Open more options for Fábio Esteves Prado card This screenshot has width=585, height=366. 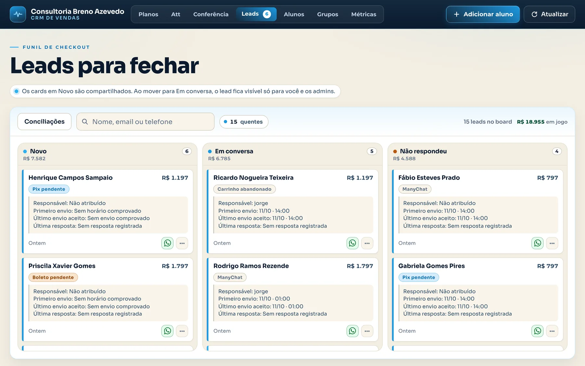point(552,243)
